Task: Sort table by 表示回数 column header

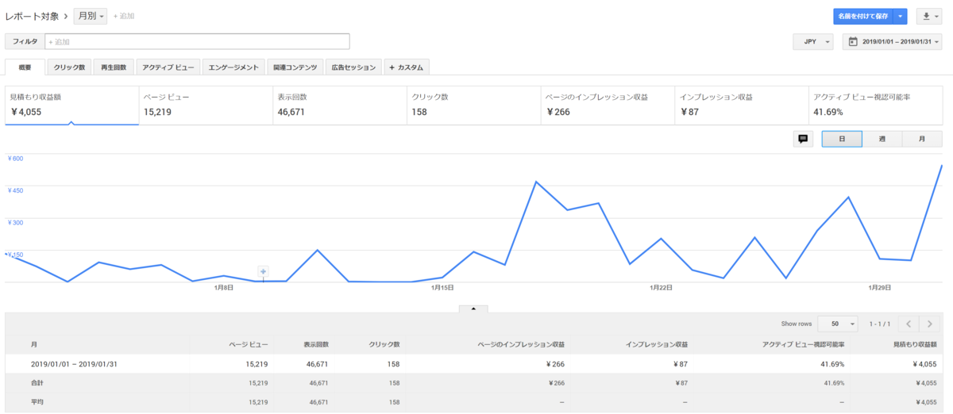Action: (x=316, y=345)
